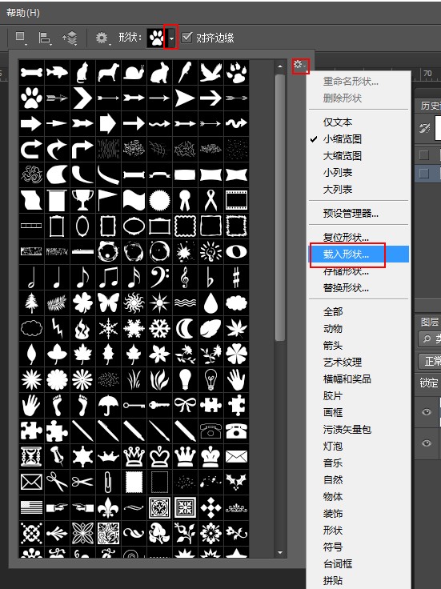Hide the upper layer via eye icon
This screenshot has width=441, height=589.
(x=427, y=412)
